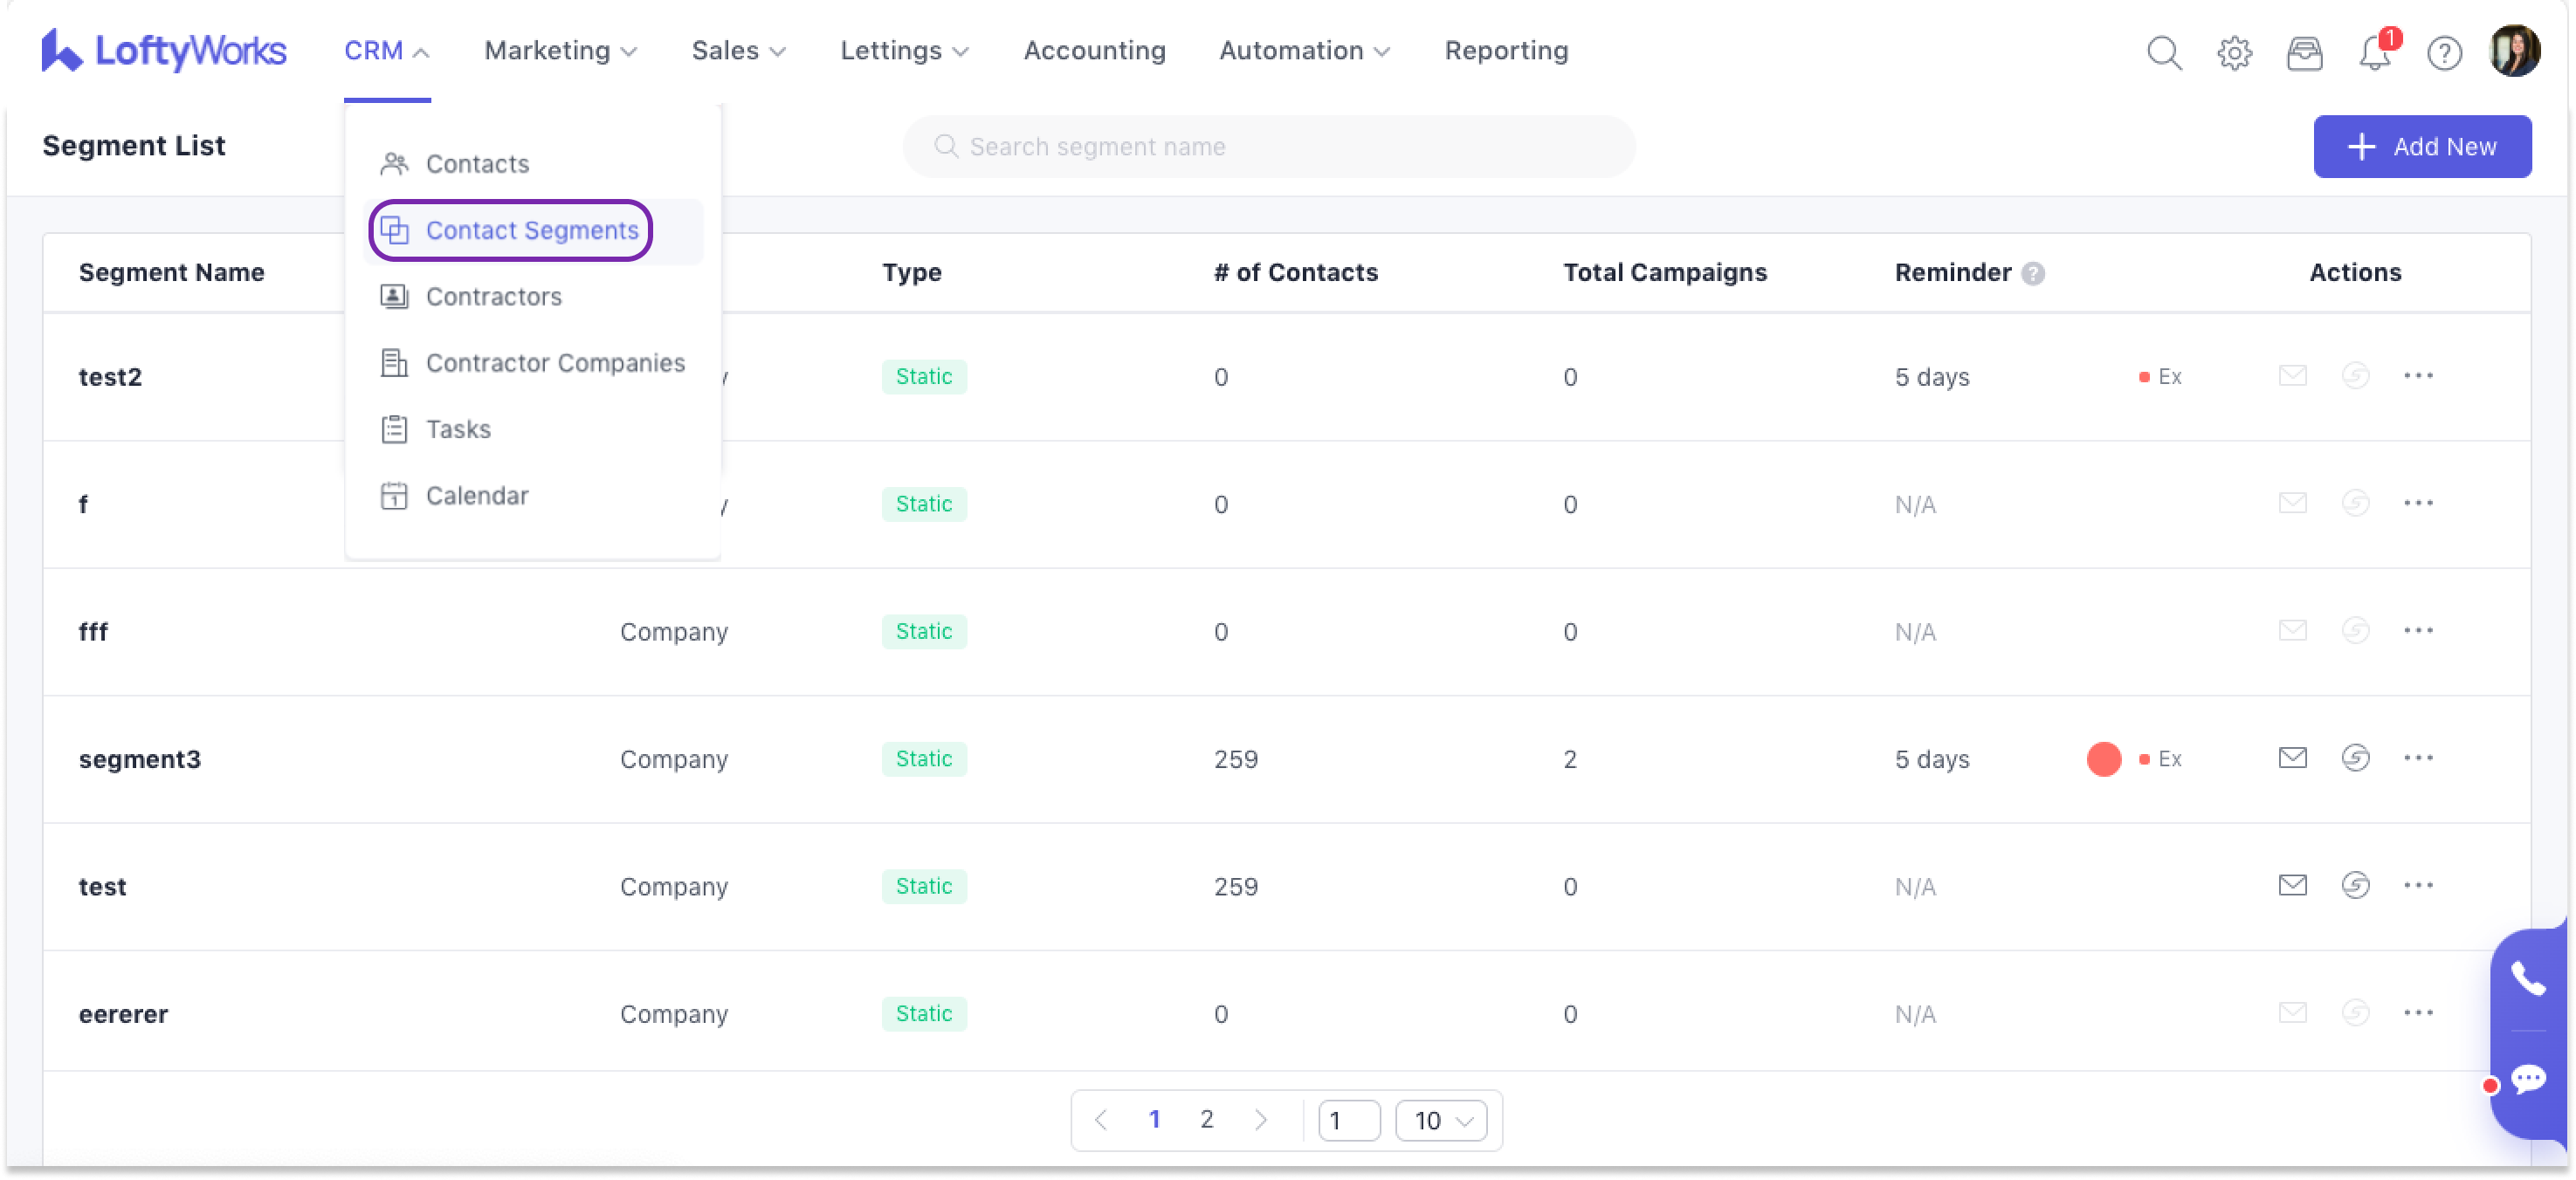The height and width of the screenshot is (1180, 2576).
Task: Open notifications bell icon
Action: coord(2374,52)
